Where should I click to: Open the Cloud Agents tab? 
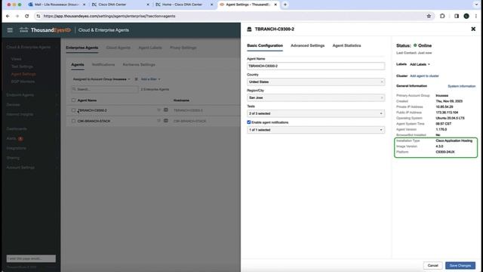118,48
